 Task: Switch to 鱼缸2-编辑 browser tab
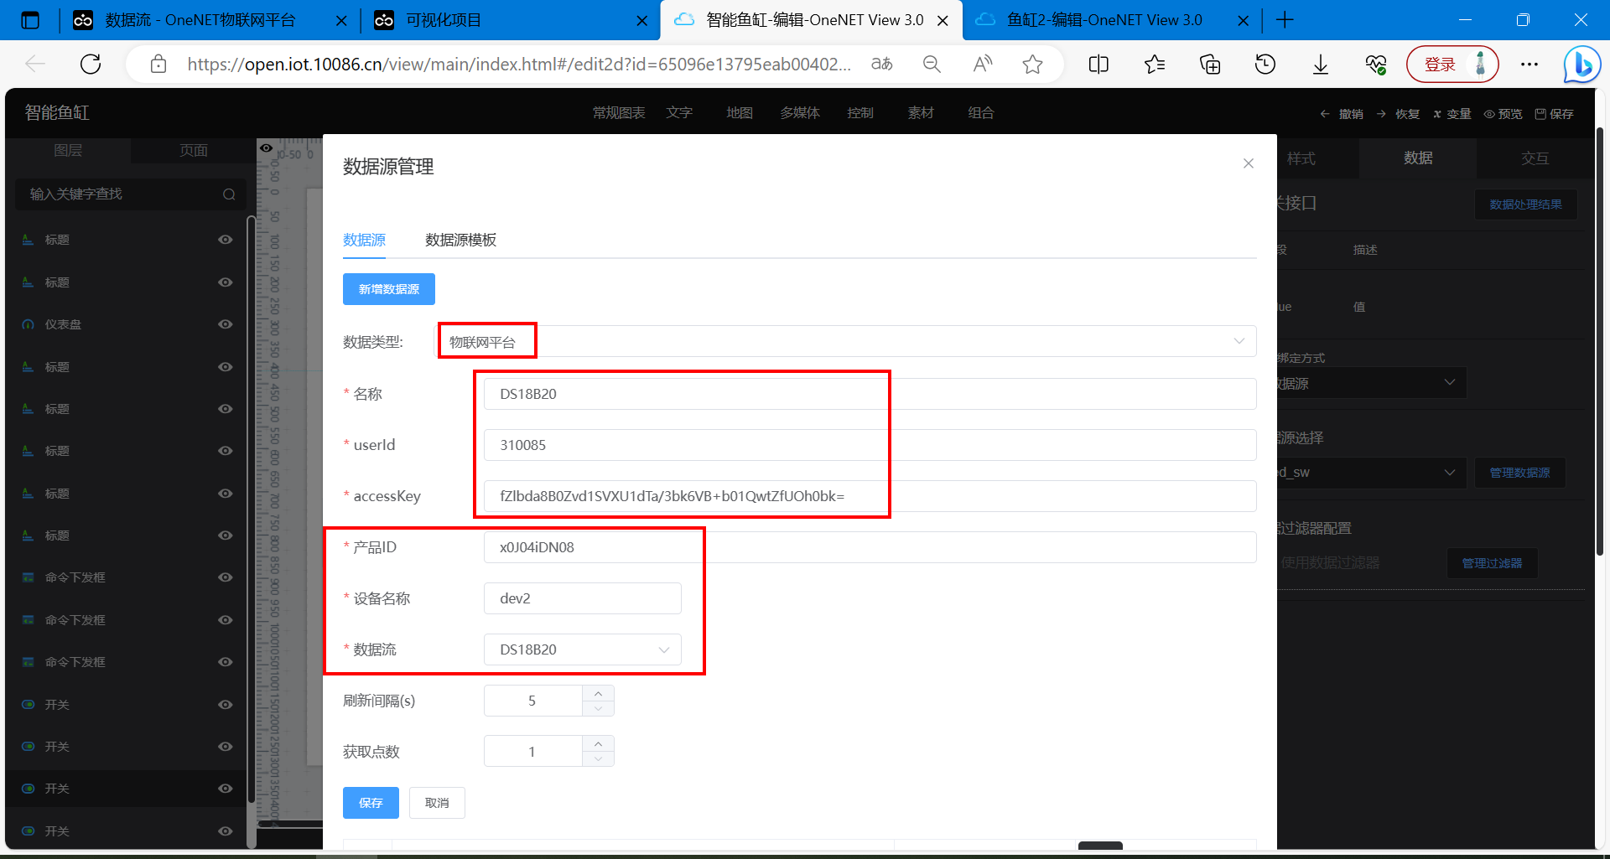[1104, 20]
